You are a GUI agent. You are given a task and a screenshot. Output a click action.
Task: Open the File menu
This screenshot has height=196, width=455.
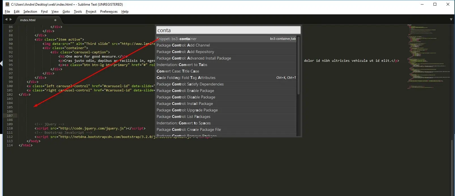7,12
